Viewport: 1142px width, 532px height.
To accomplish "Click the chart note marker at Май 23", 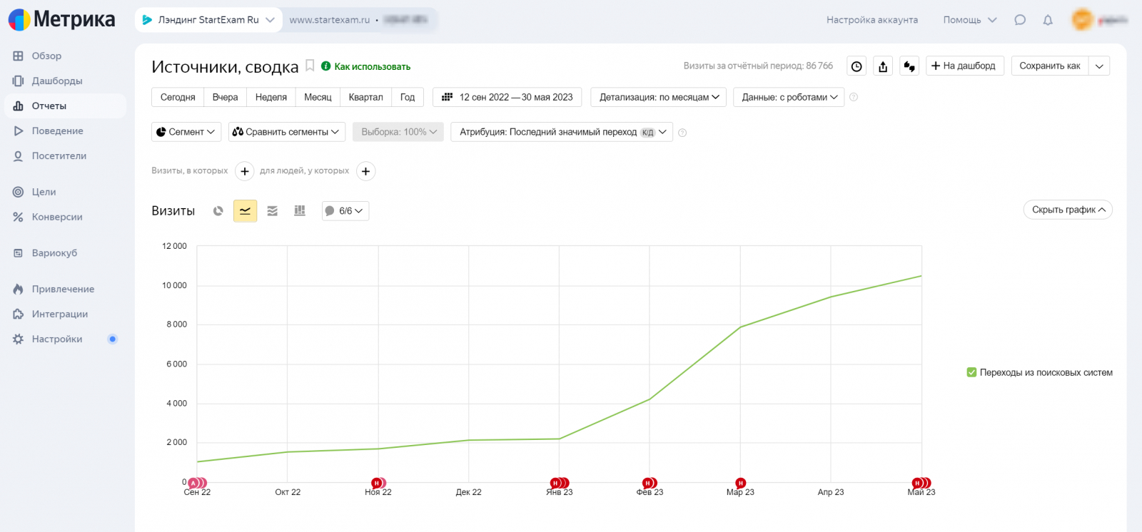I will tap(920, 483).
